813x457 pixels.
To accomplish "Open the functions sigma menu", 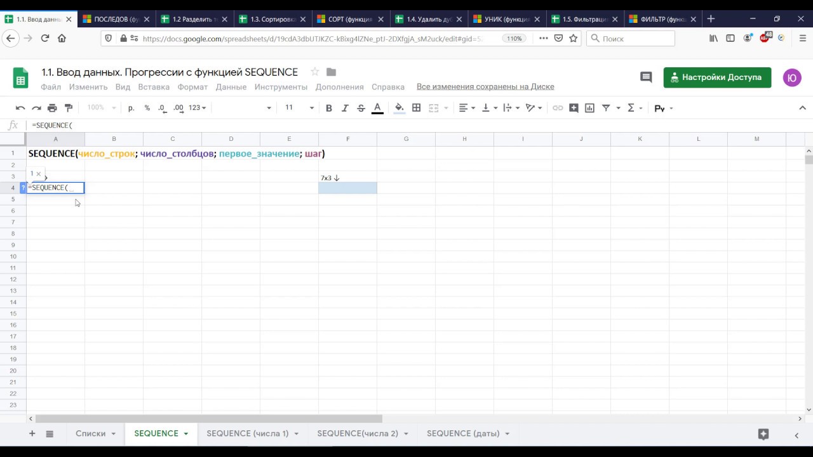I will point(634,108).
